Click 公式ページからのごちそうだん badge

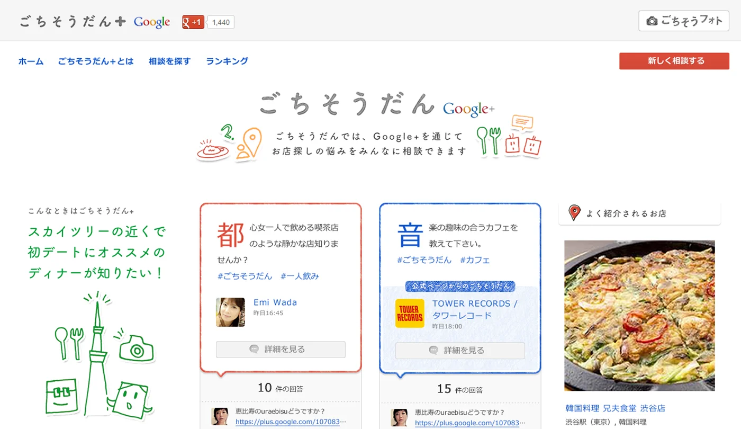460,287
